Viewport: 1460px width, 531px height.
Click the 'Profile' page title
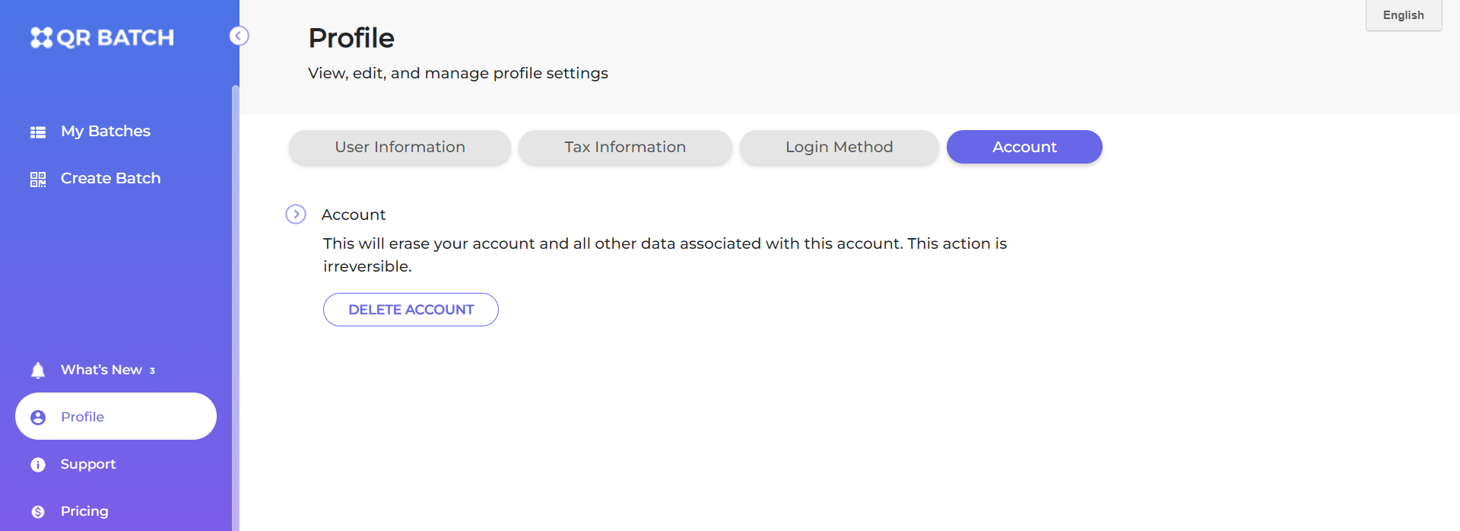pos(351,38)
